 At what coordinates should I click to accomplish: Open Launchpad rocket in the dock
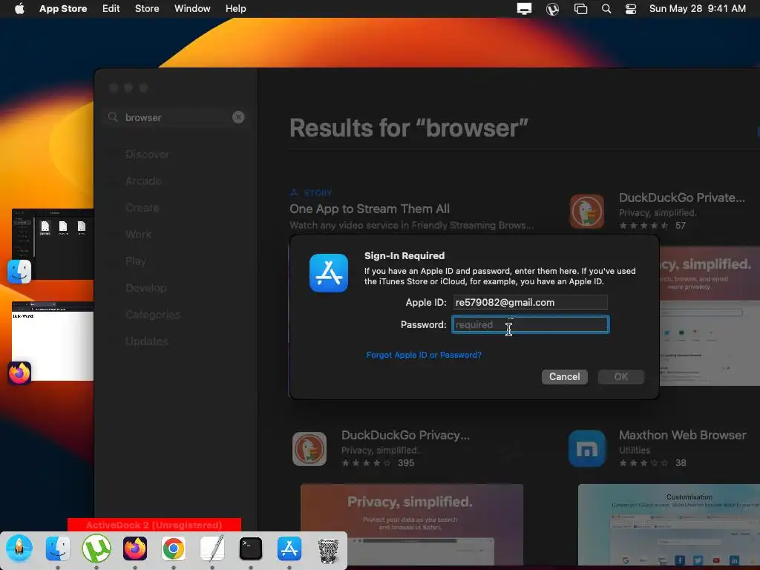tap(19, 548)
